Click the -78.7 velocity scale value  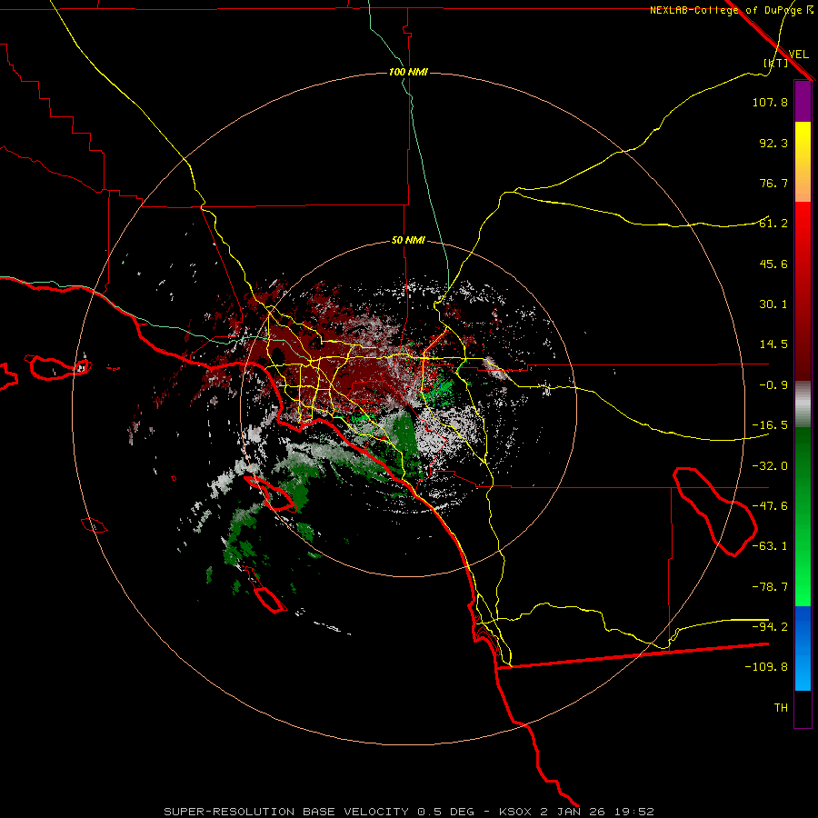coord(770,587)
